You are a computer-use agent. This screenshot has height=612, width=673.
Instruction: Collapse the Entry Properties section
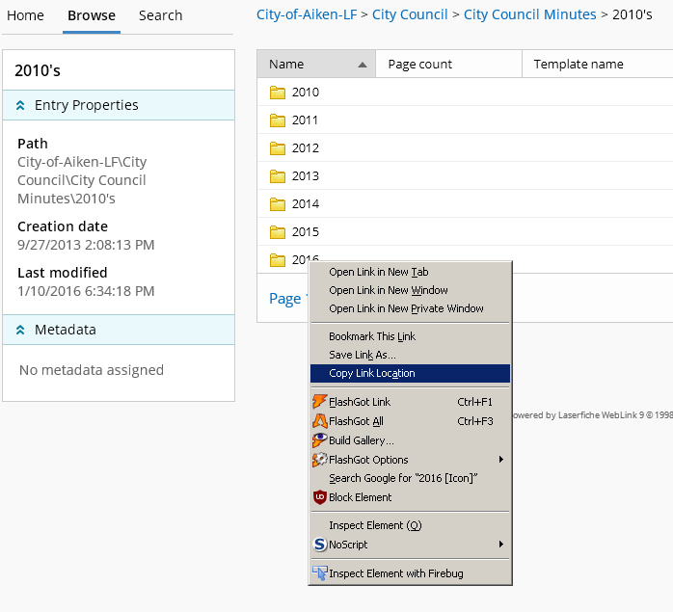[x=20, y=105]
